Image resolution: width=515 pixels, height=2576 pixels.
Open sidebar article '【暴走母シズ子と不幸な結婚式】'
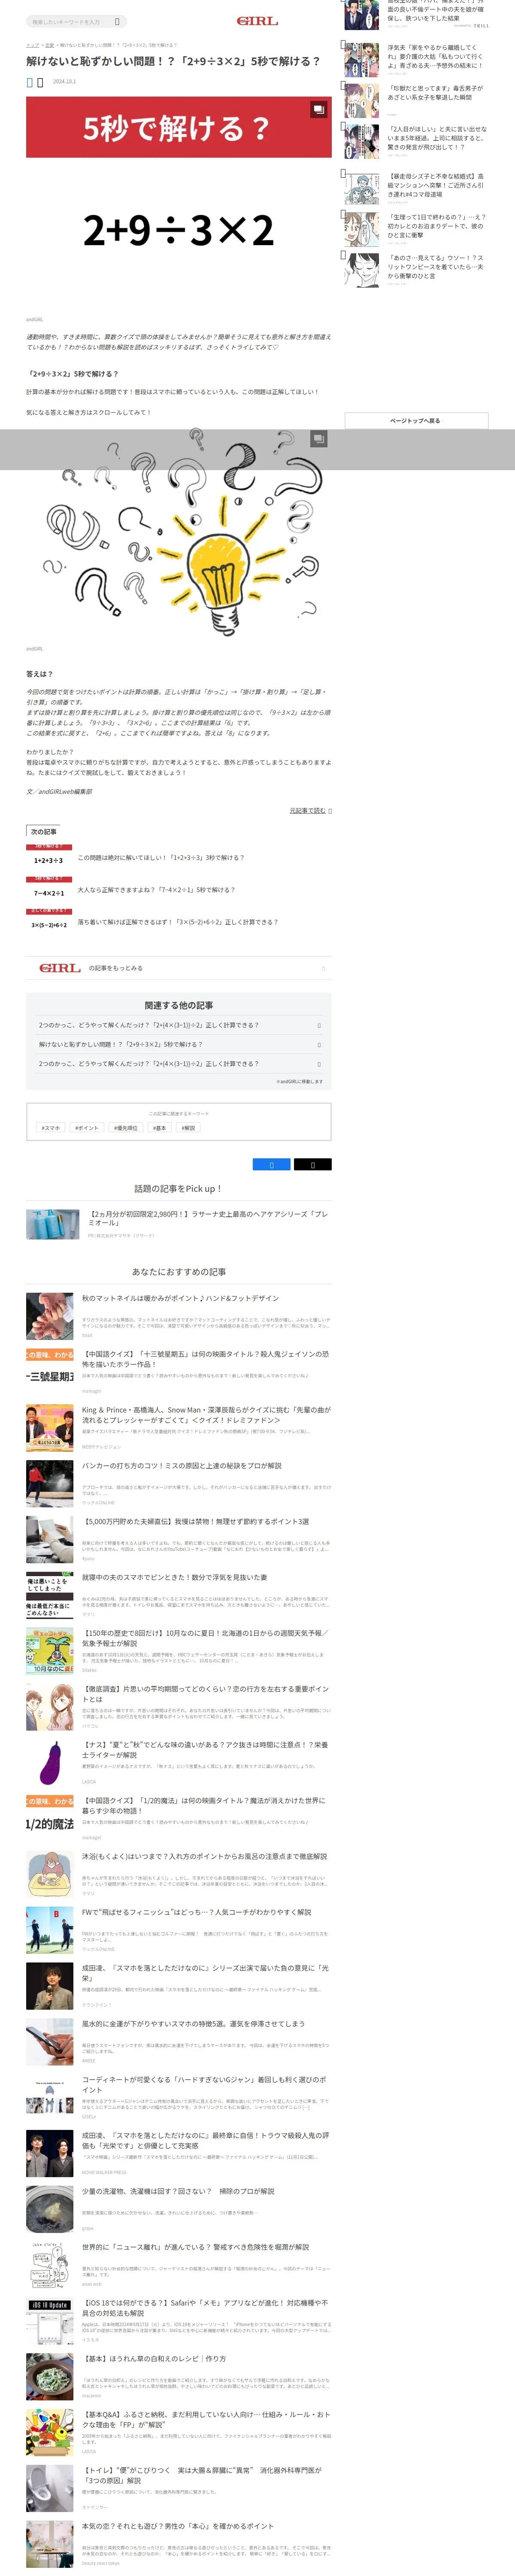[x=436, y=185]
